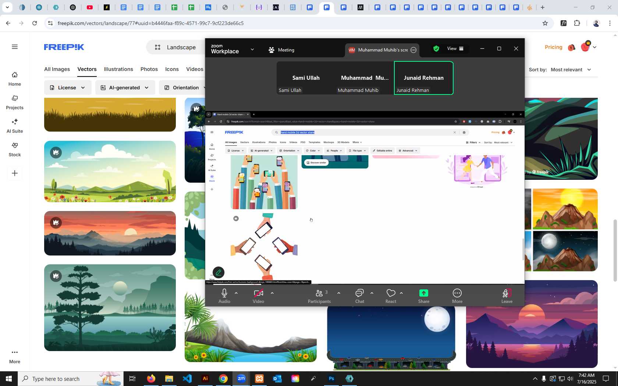618x386 pixels.
Task: Click the Windows taskbar search box
Action: pyautogui.click(x=71, y=379)
